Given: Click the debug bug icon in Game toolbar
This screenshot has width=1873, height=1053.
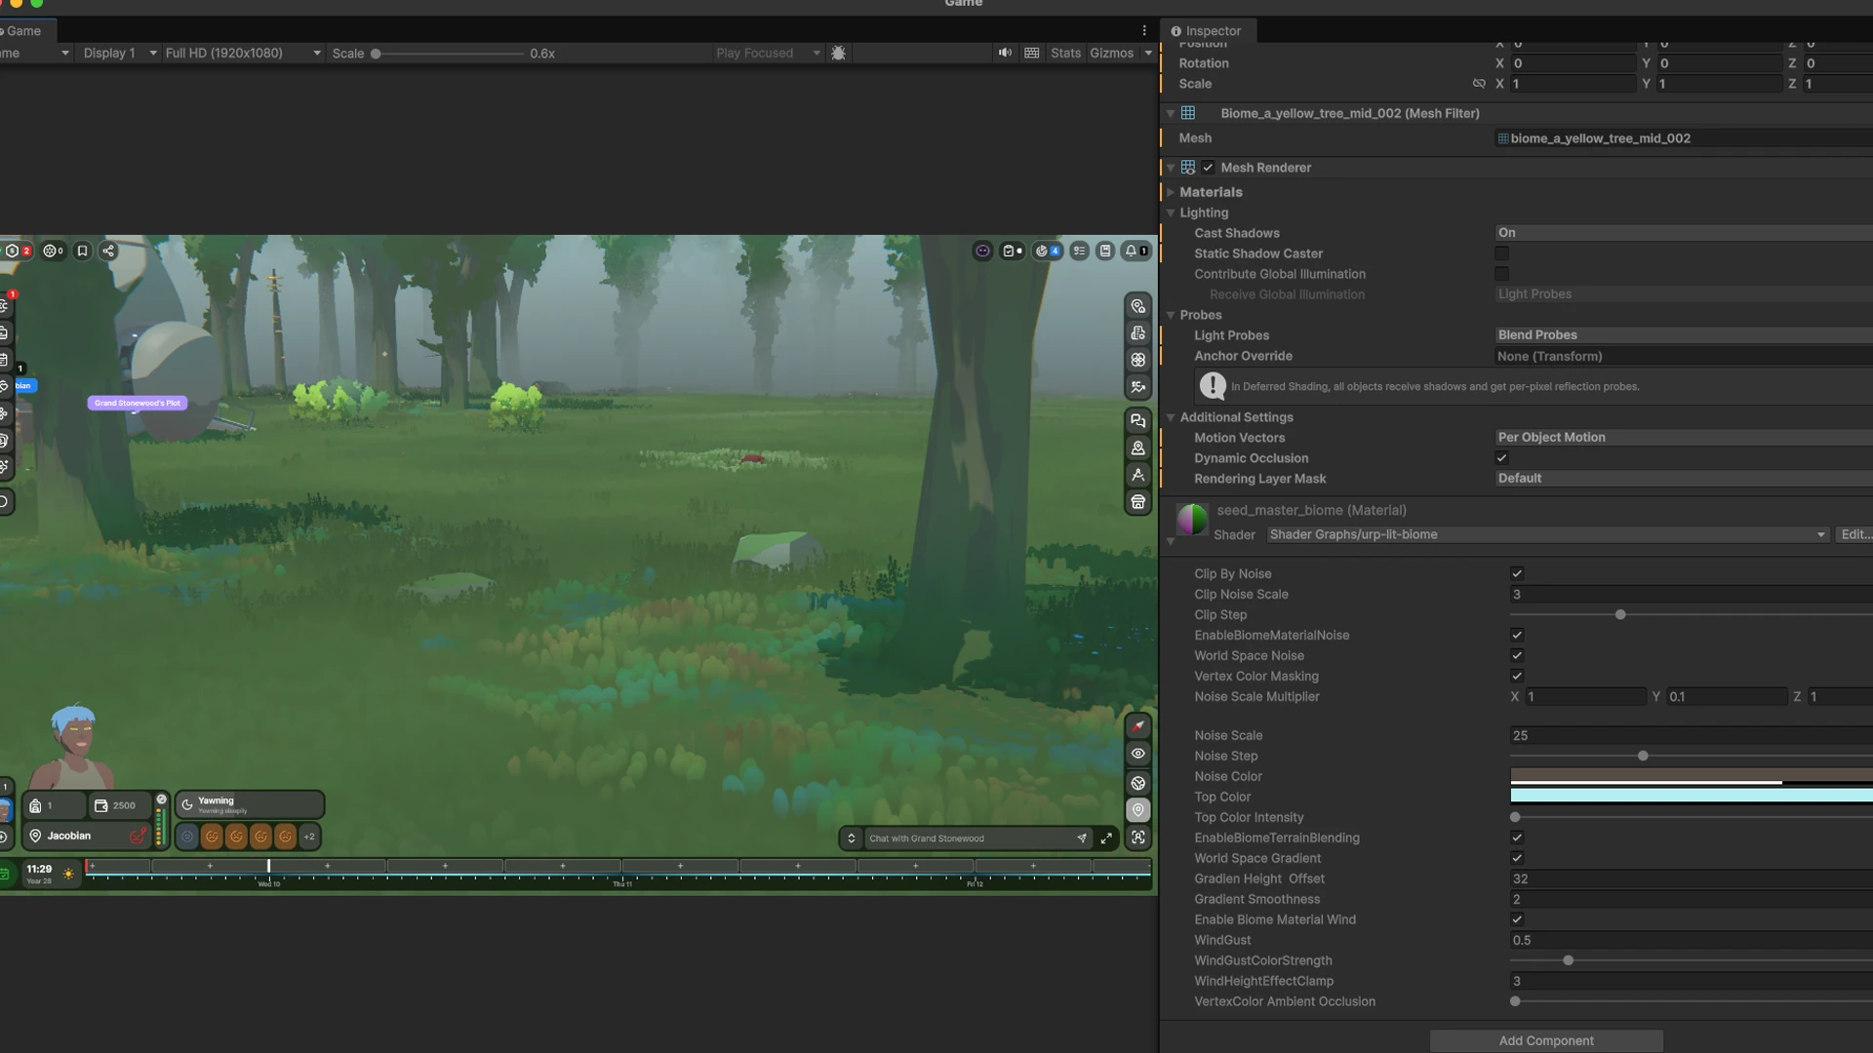Looking at the screenshot, I should coord(838,53).
